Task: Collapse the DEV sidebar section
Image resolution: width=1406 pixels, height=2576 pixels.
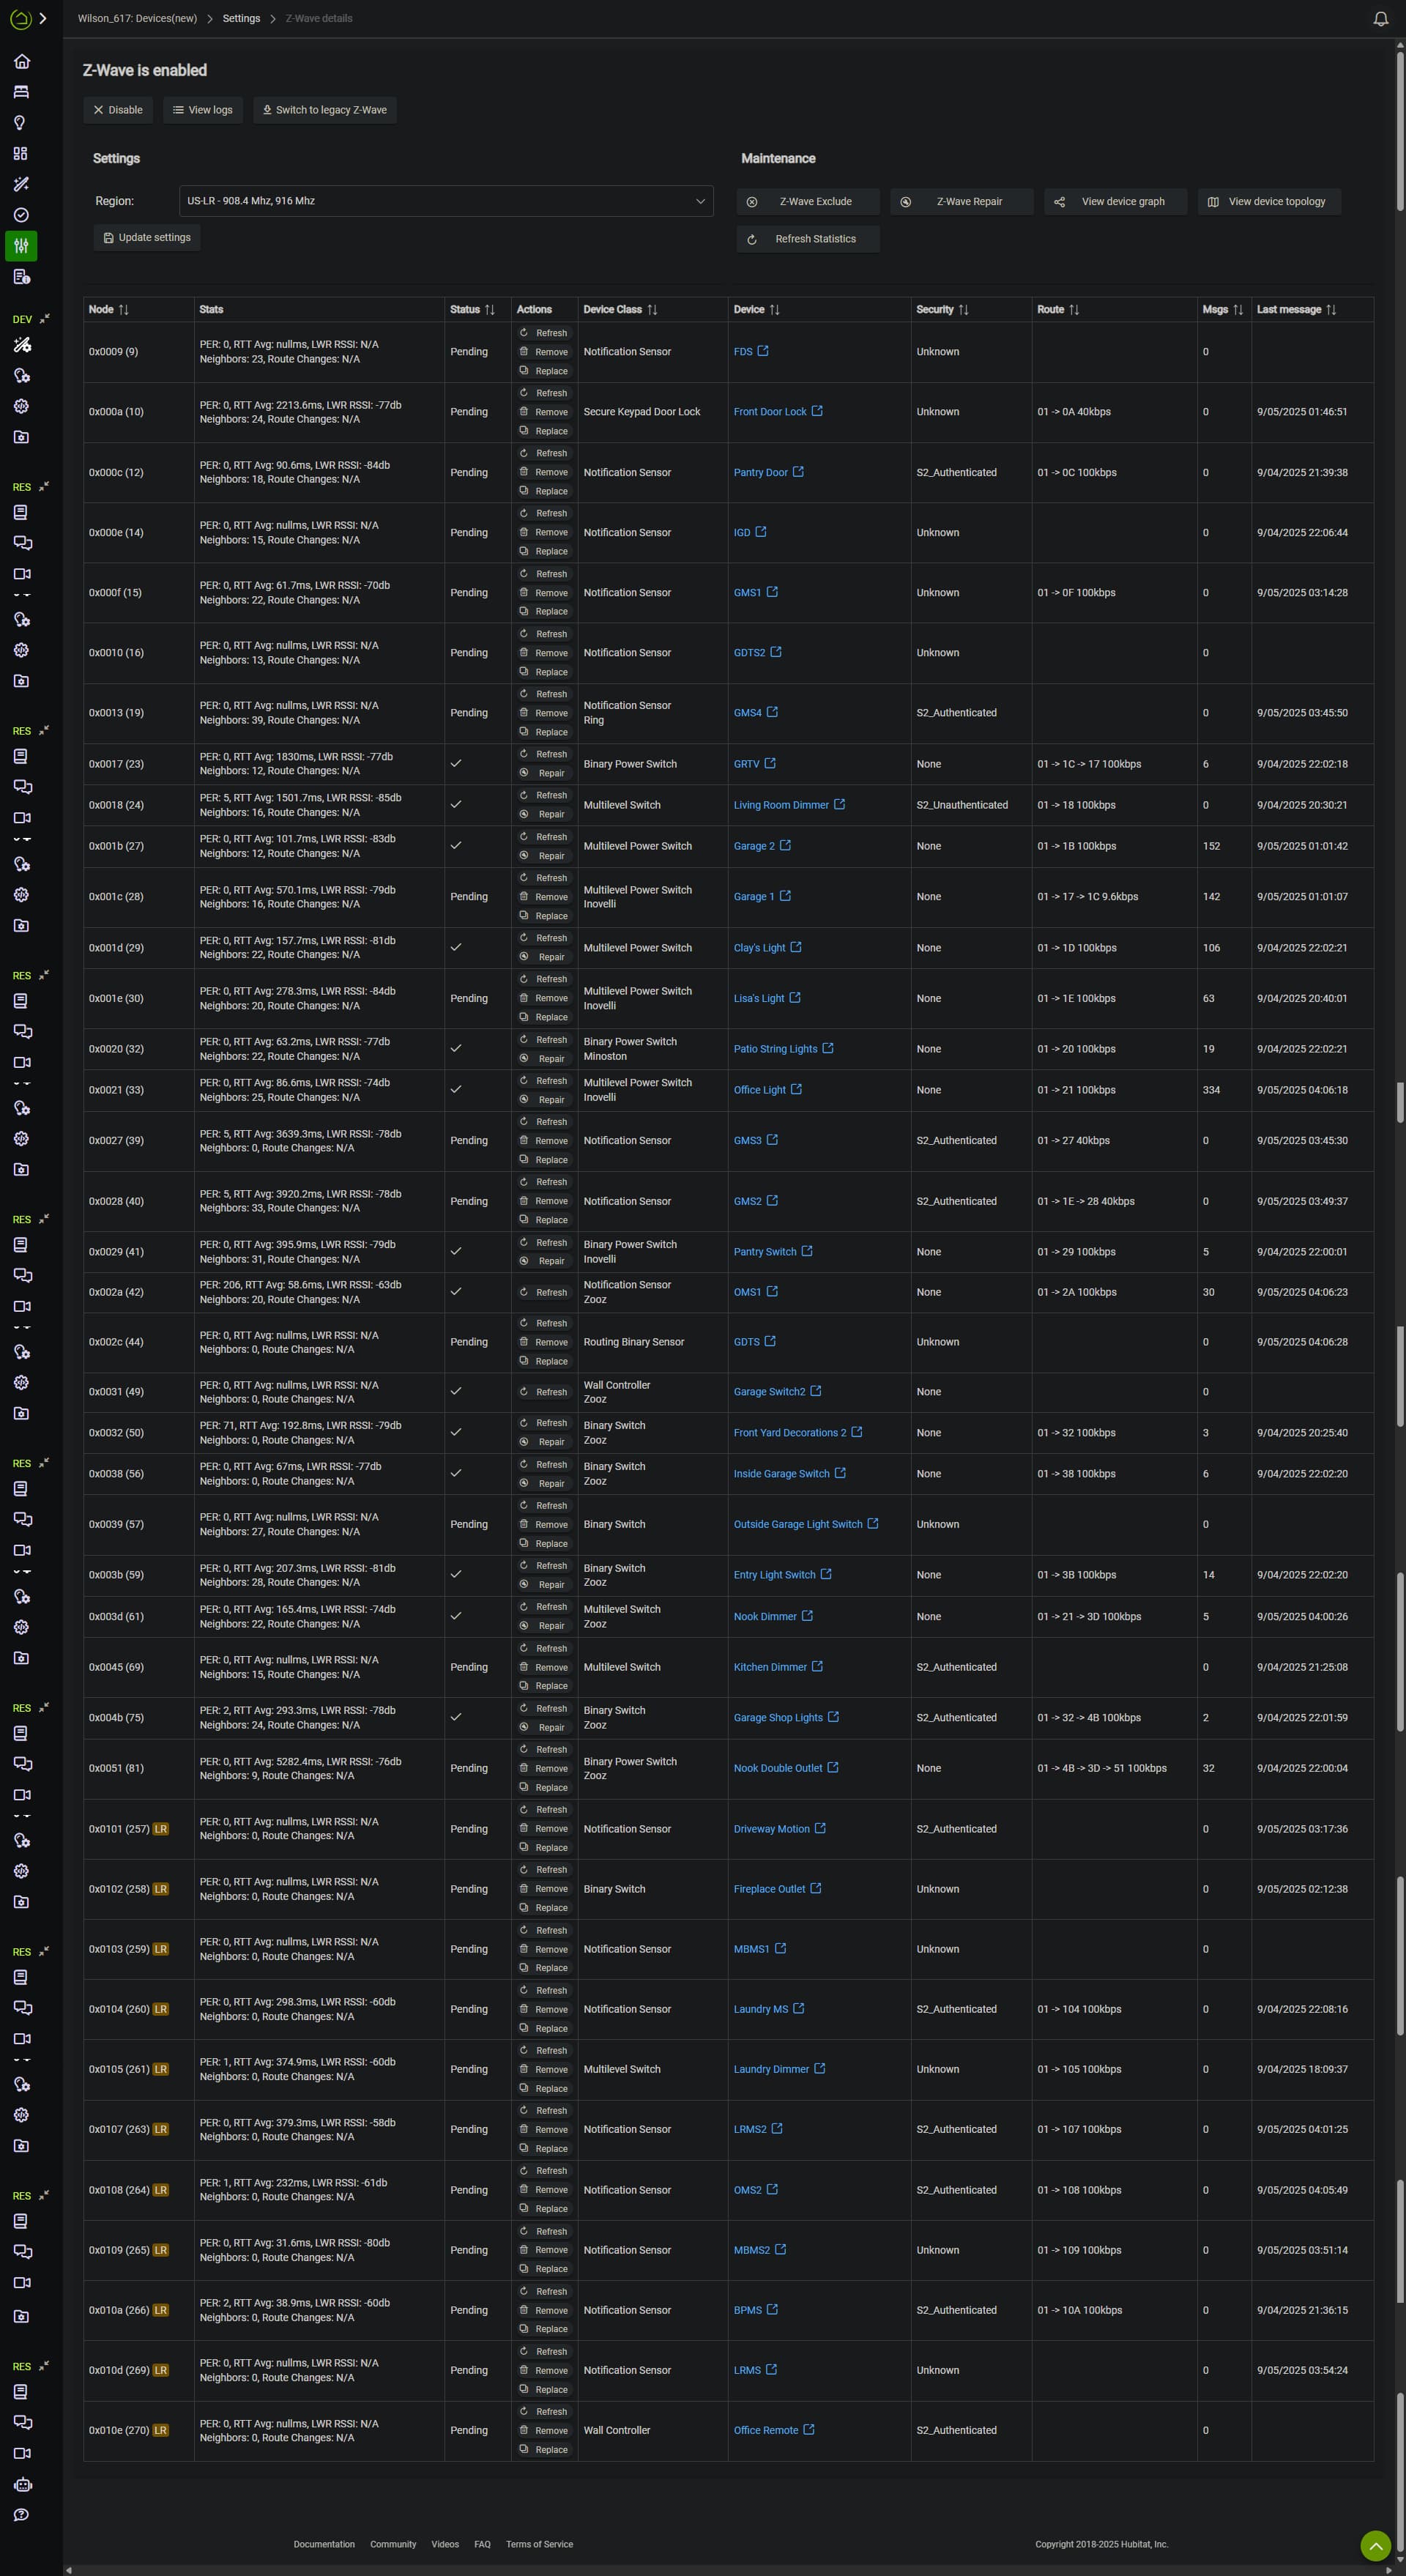Action: (x=44, y=319)
